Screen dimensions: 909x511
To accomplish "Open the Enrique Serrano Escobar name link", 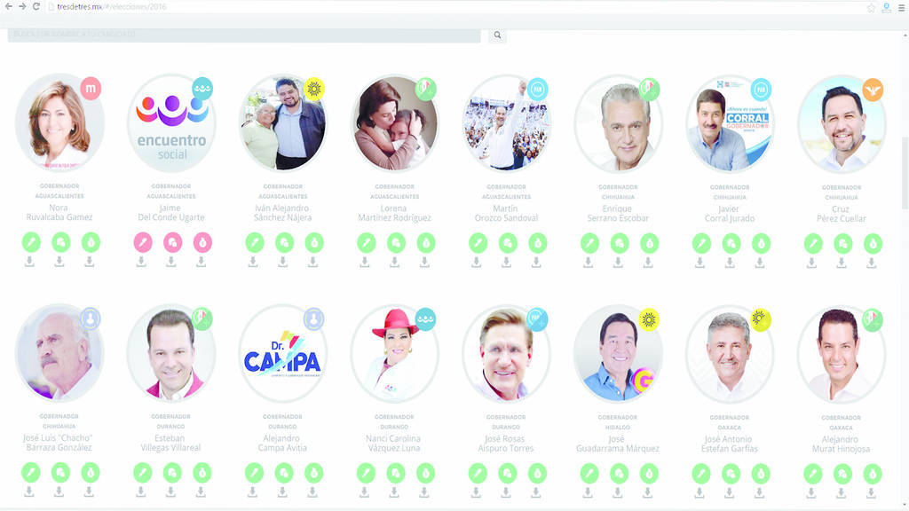I will [618, 213].
